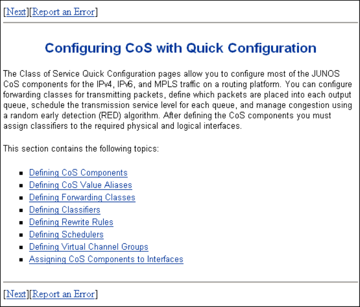Viewport: 360px width, 307px height.
Task: Open Defining CoS Components topic
Action: [x=78, y=173]
